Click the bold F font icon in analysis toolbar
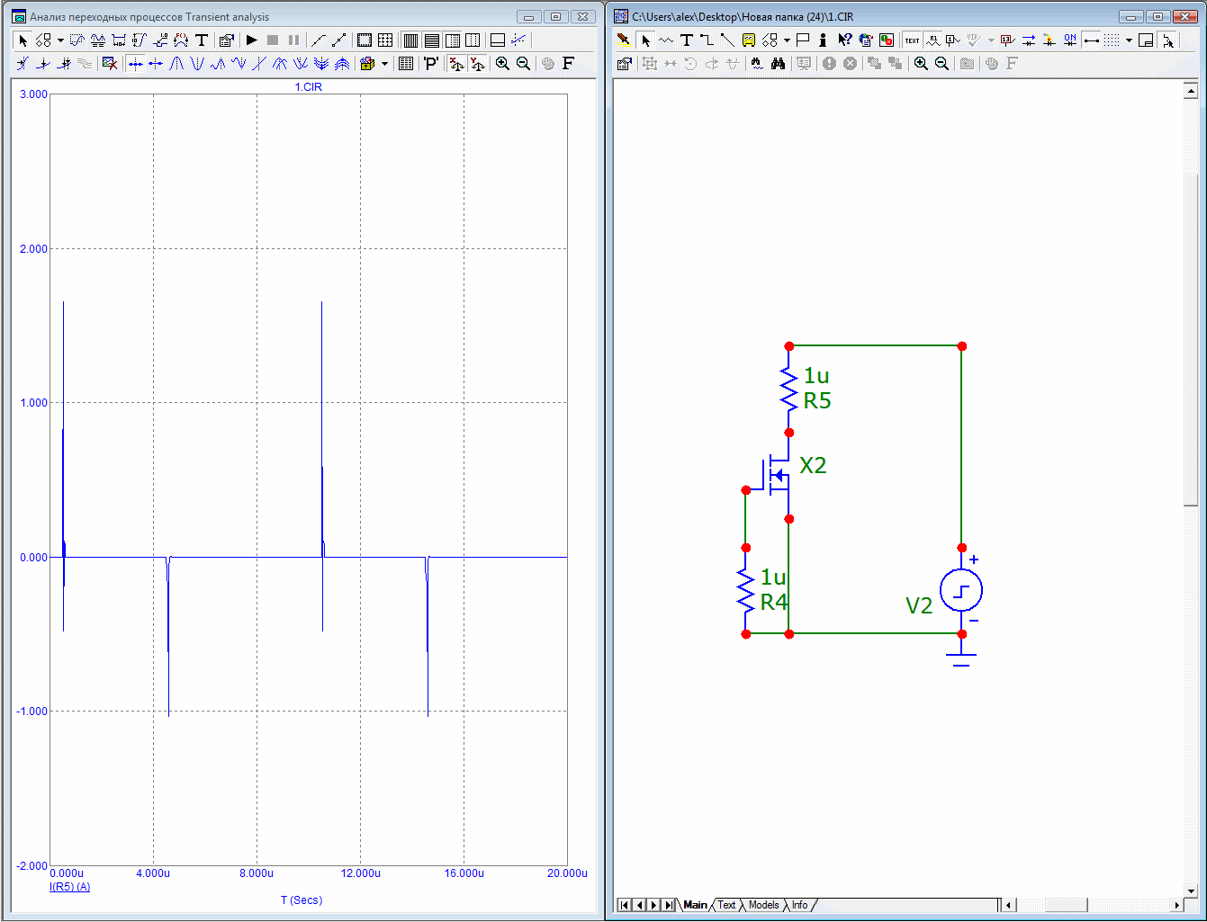The image size is (1207, 922). (568, 64)
